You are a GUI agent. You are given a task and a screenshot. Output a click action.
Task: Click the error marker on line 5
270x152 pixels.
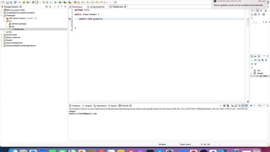click(x=70, y=19)
